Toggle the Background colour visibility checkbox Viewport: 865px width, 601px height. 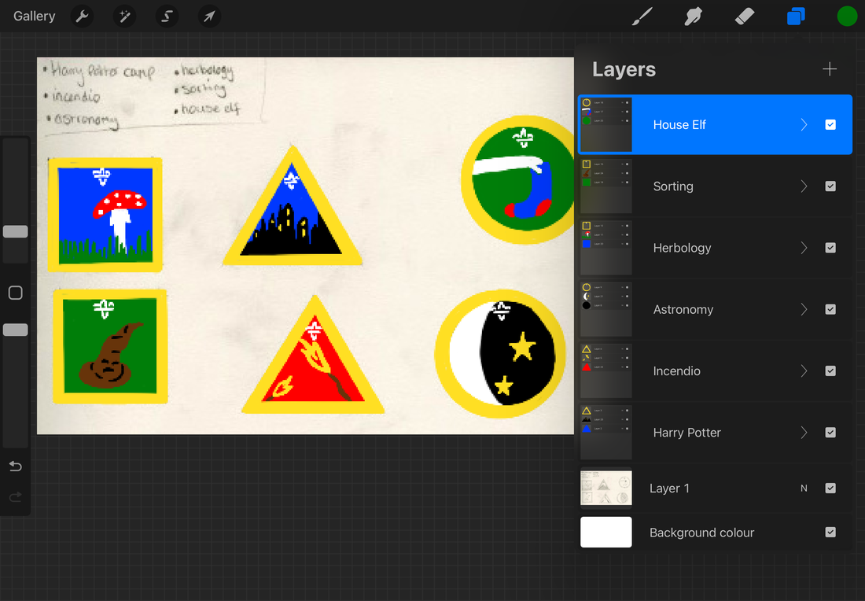pos(830,533)
